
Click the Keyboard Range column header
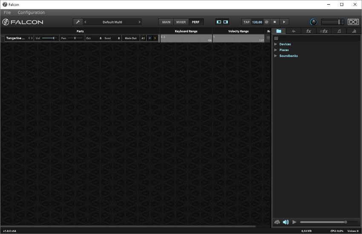(x=186, y=31)
